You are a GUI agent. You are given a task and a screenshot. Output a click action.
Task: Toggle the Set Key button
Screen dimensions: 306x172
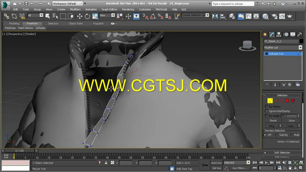coord(216,168)
